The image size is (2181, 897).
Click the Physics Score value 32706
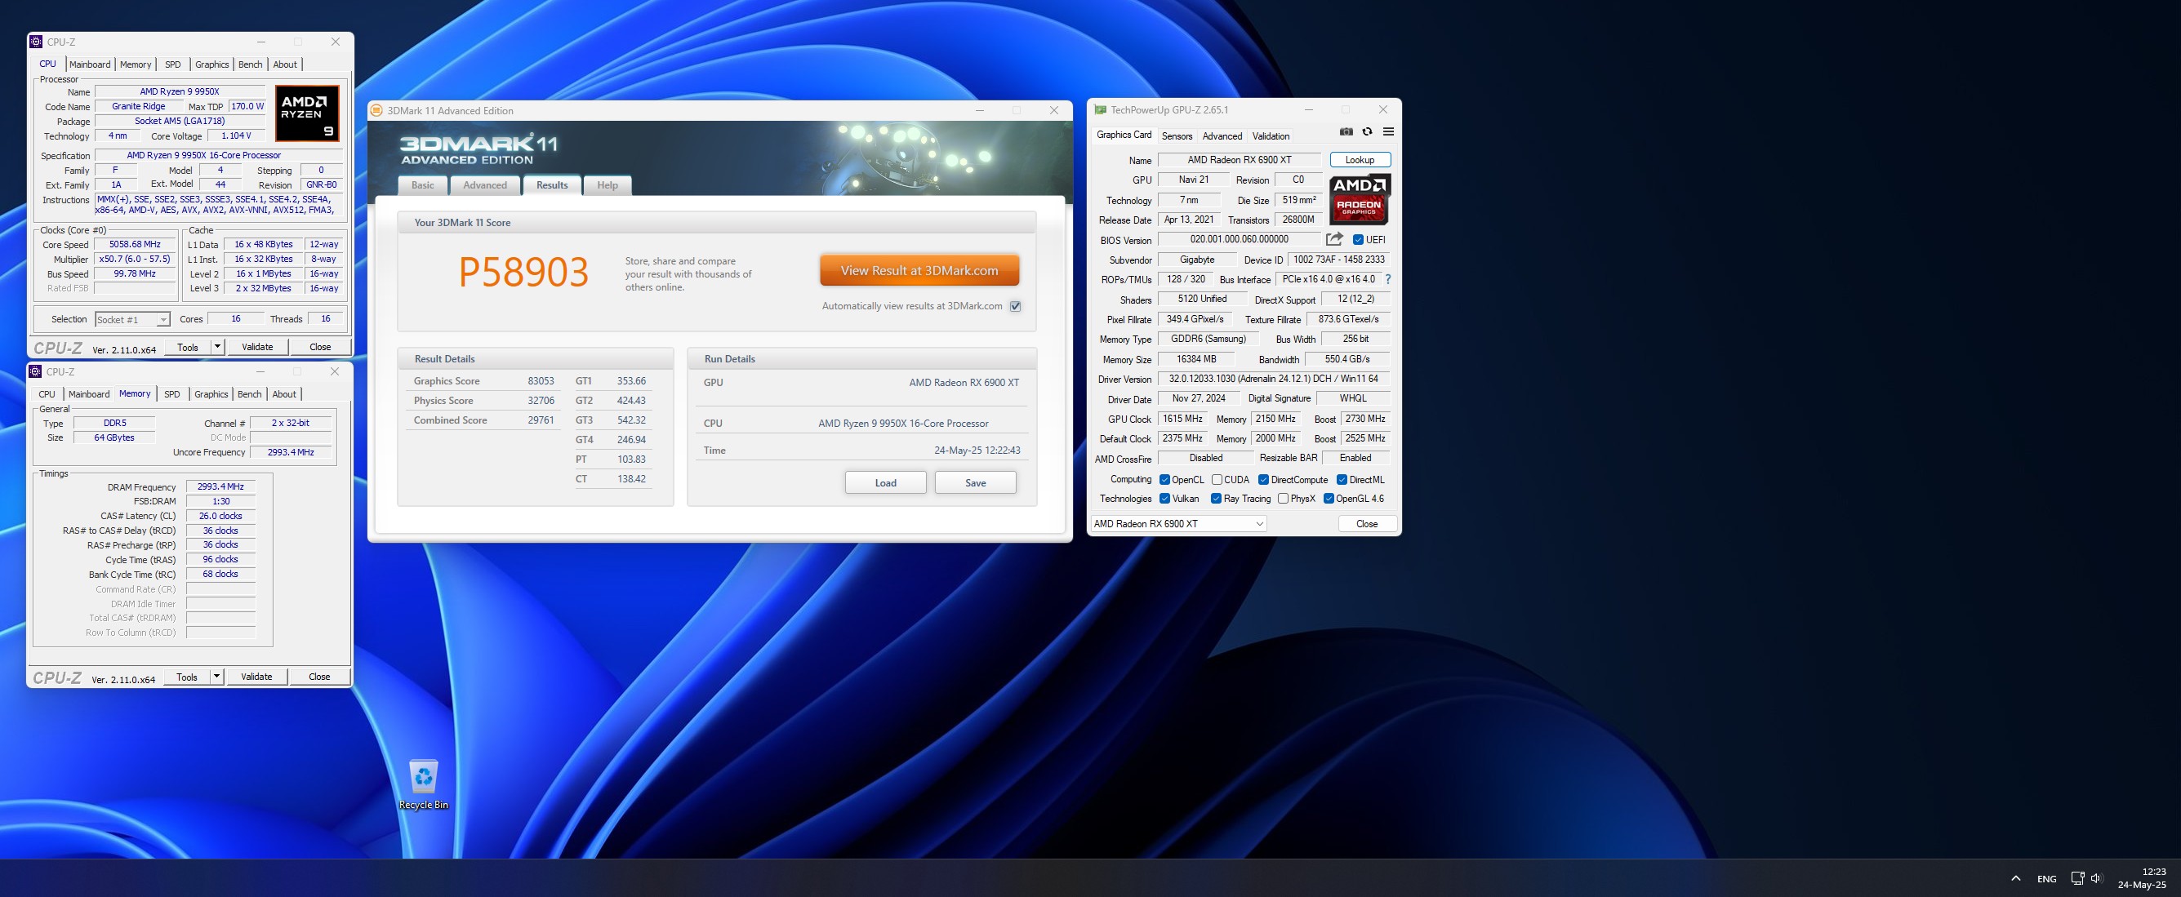tap(541, 401)
